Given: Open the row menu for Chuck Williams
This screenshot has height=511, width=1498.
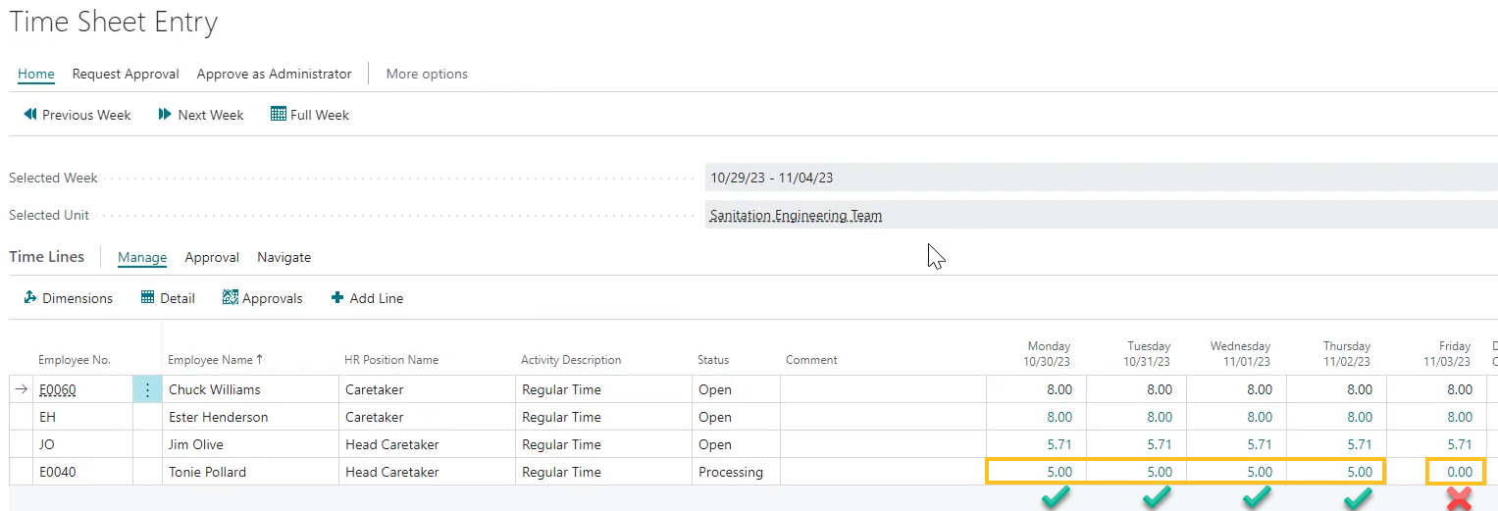Looking at the screenshot, I should [x=147, y=389].
